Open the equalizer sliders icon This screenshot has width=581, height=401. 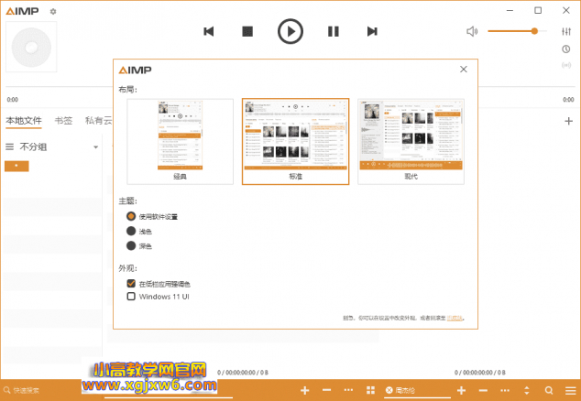566,31
